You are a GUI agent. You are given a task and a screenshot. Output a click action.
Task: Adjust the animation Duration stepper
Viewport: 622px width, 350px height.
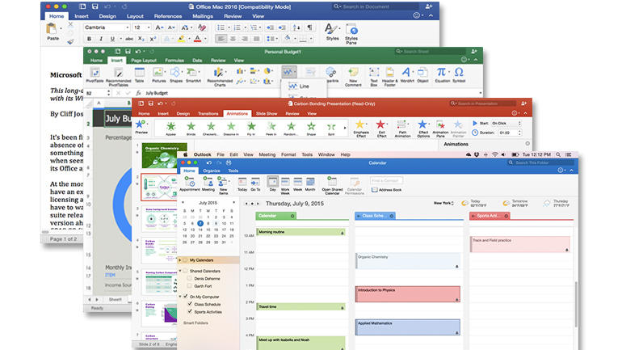(519, 133)
